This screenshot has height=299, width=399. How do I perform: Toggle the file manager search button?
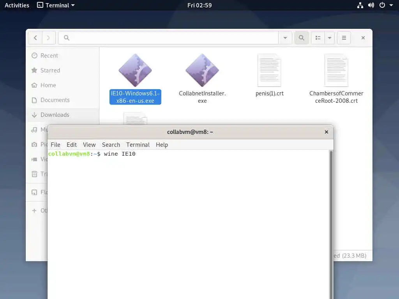point(302,38)
